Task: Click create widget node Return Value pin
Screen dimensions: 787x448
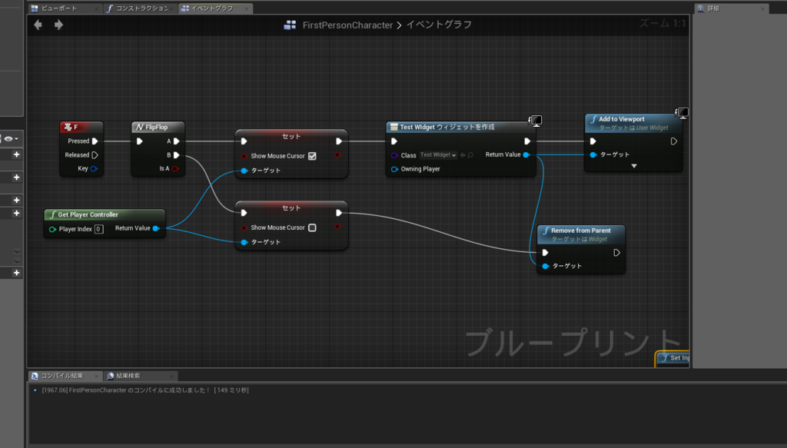Action: tap(526, 154)
